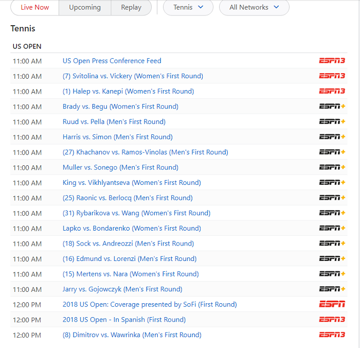The width and height of the screenshot is (360, 348).
Task: Click the Tennis page heading
Action: pyautogui.click(x=23, y=28)
